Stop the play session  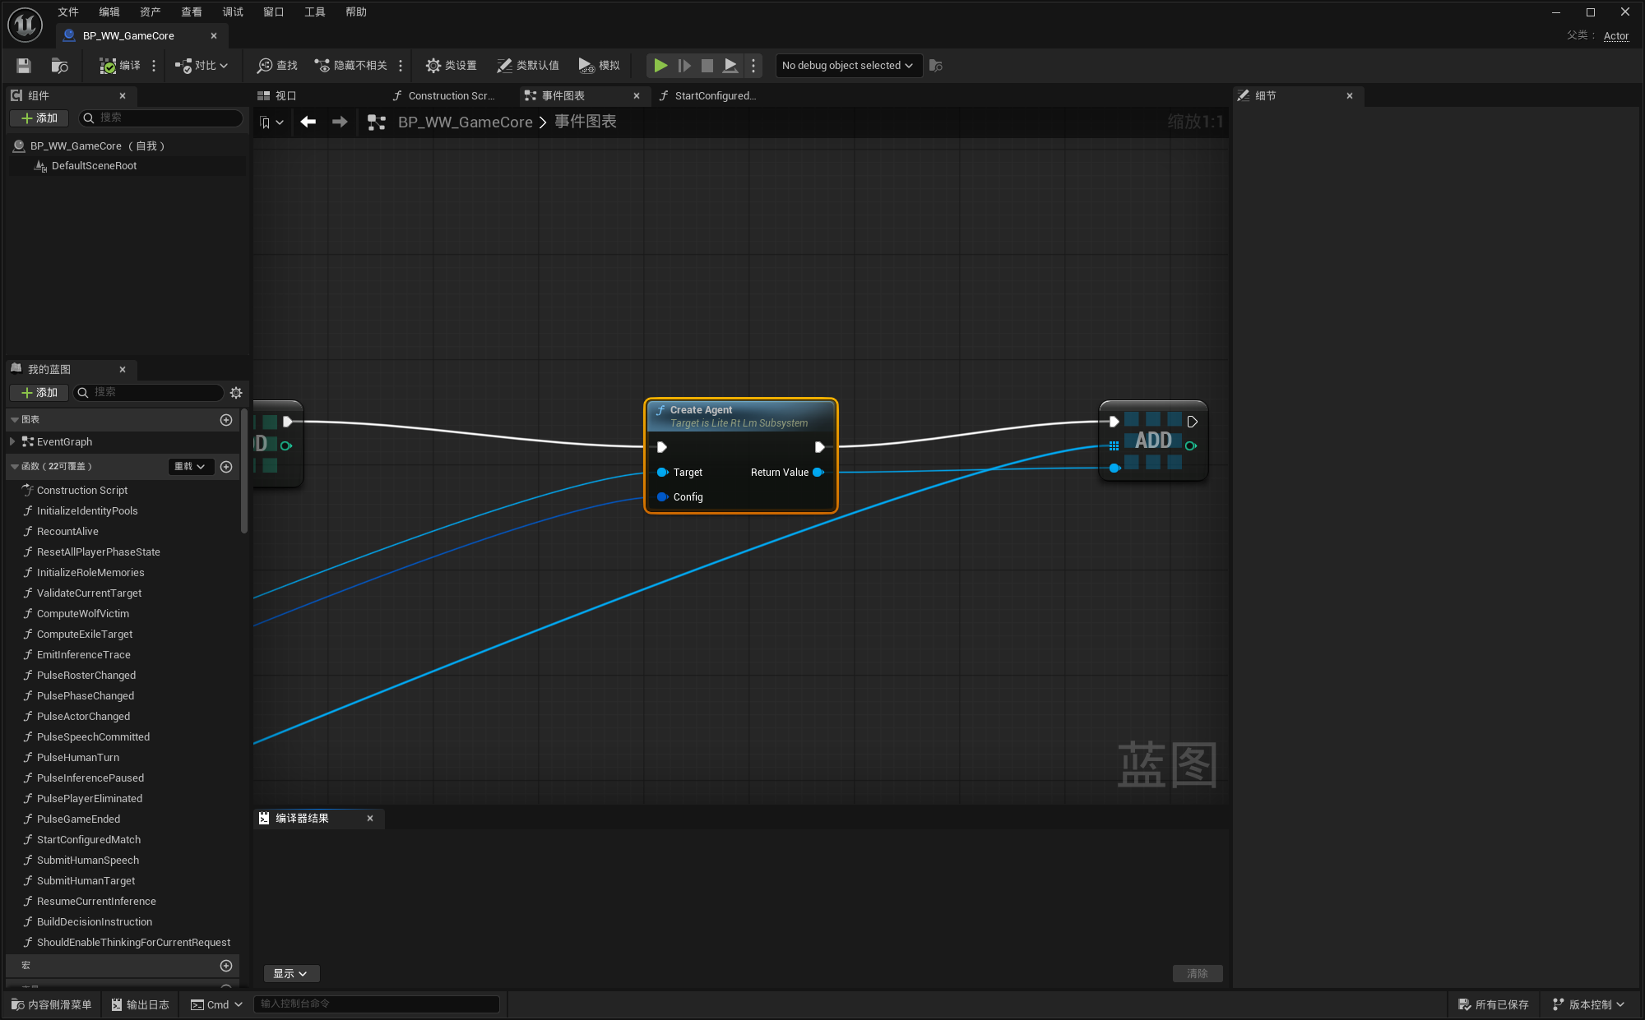(707, 65)
